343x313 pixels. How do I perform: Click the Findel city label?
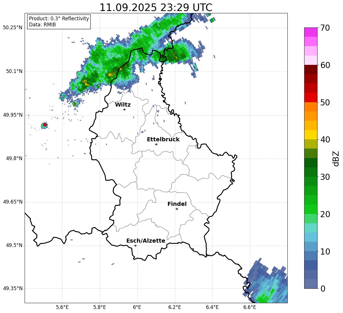click(177, 204)
